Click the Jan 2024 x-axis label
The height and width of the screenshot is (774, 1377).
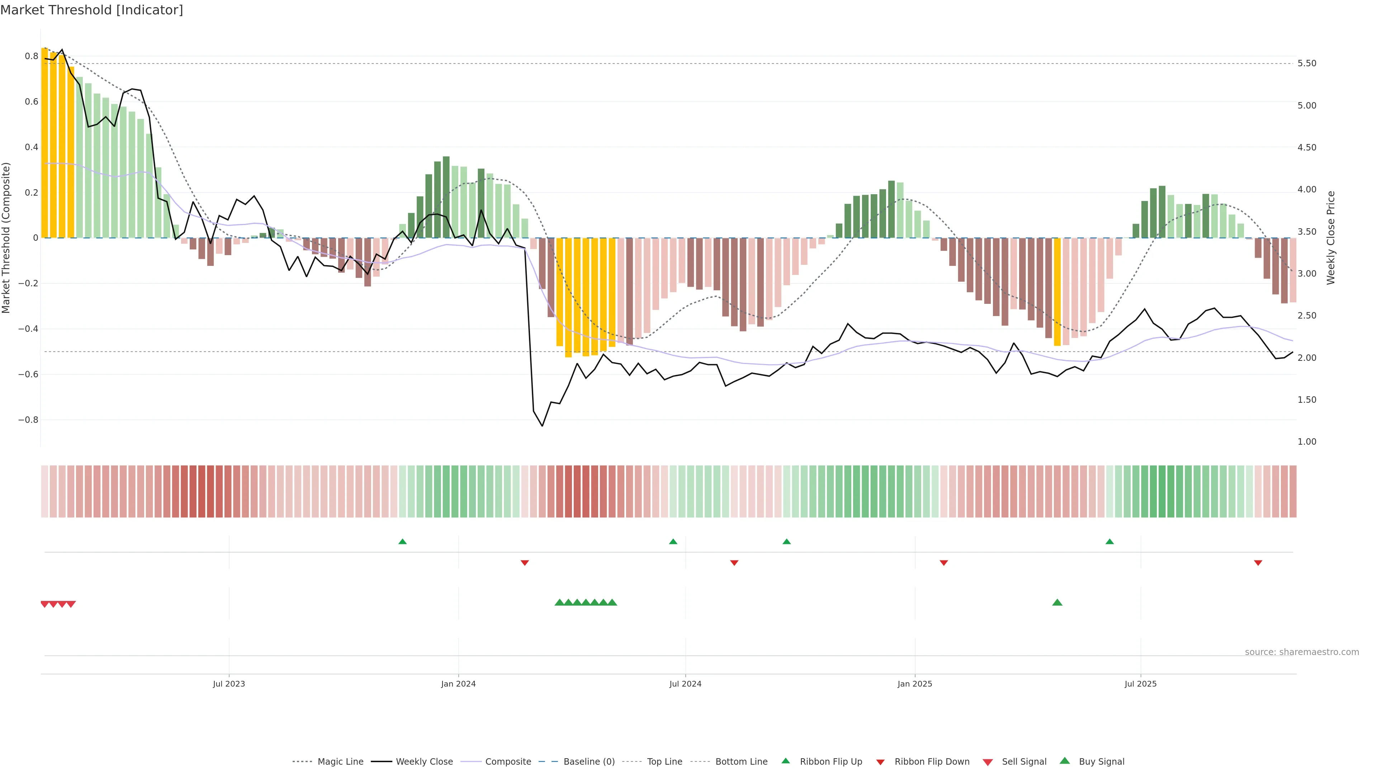(x=458, y=684)
